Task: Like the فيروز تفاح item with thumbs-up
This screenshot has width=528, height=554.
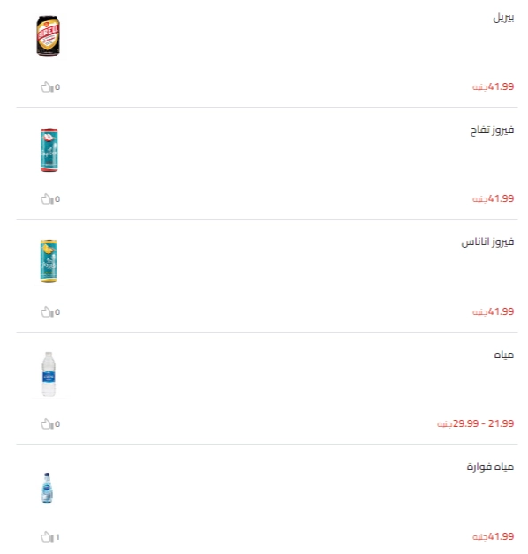Action: (47, 199)
